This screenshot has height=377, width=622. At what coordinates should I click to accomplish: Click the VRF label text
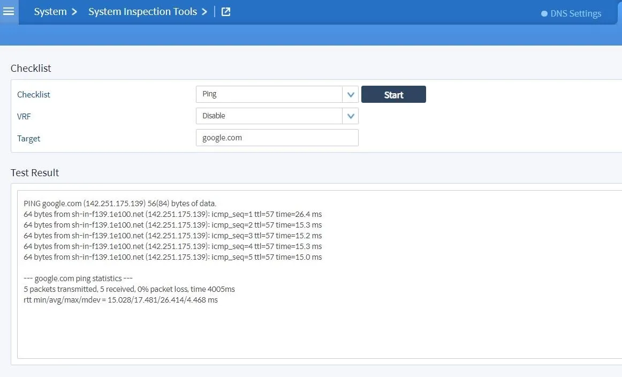click(25, 116)
